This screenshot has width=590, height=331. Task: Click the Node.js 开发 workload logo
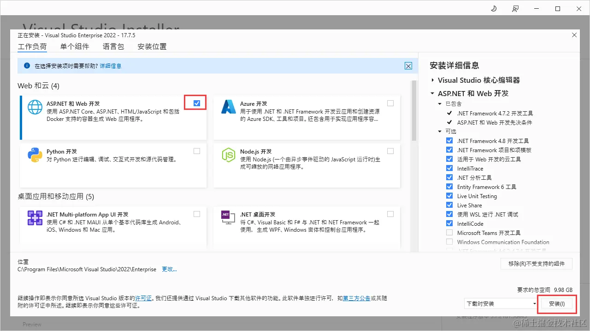[228, 155]
